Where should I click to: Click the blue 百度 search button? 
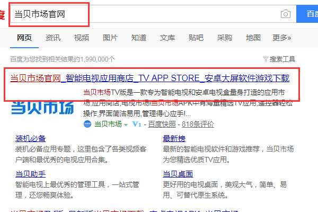307,14
